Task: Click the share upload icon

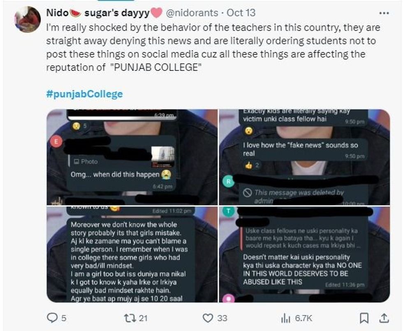Action: (384, 318)
